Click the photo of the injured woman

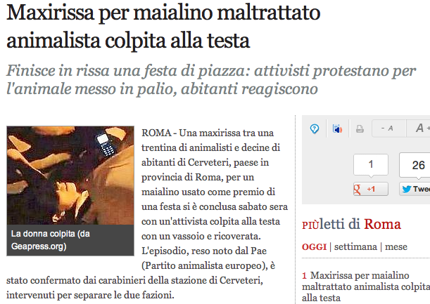[70, 176]
